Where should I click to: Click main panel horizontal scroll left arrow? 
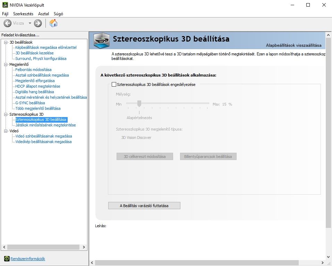click(92, 263)
